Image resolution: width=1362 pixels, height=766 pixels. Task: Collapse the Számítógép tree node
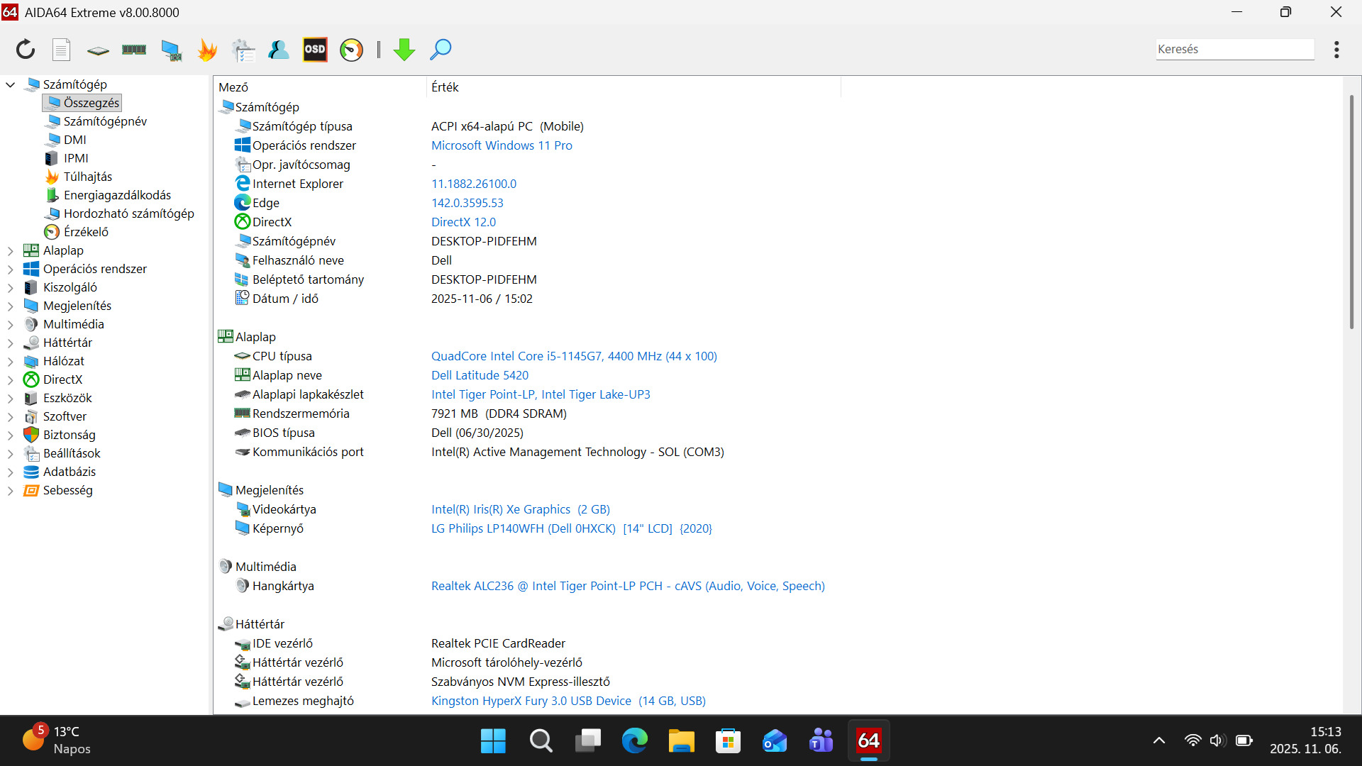10,84
